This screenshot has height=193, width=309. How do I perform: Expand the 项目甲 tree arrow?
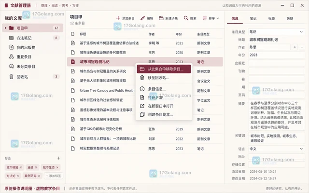point(5,28)
